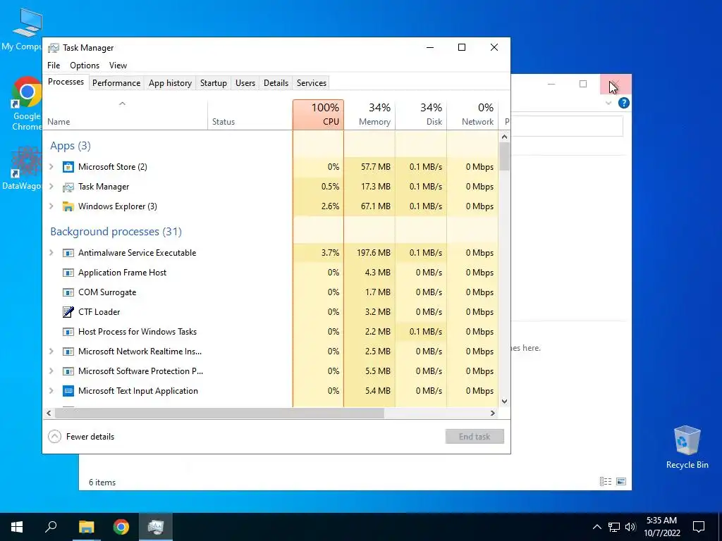Viewport: 722px width, 541px height.
Task: Select the Background processes (31) heading
Action: point(116,231)
